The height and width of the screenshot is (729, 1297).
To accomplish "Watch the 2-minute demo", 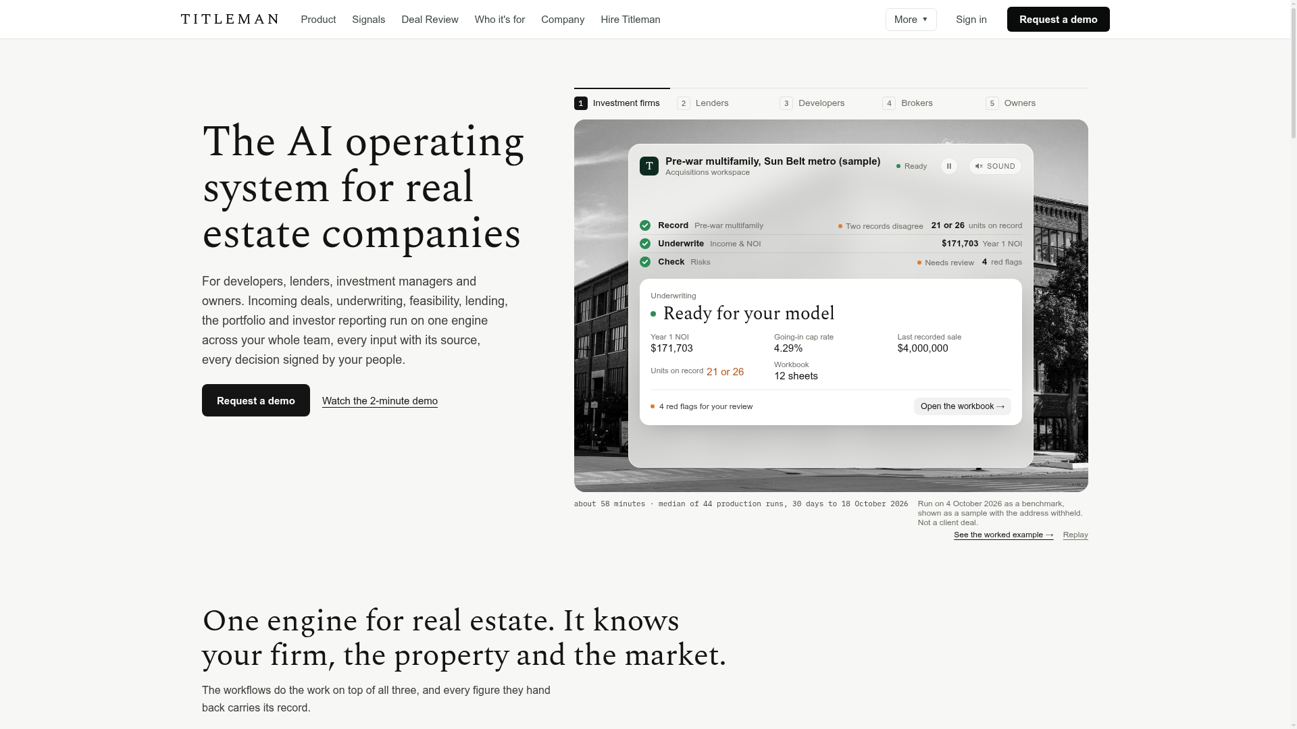I will (380, 401).
